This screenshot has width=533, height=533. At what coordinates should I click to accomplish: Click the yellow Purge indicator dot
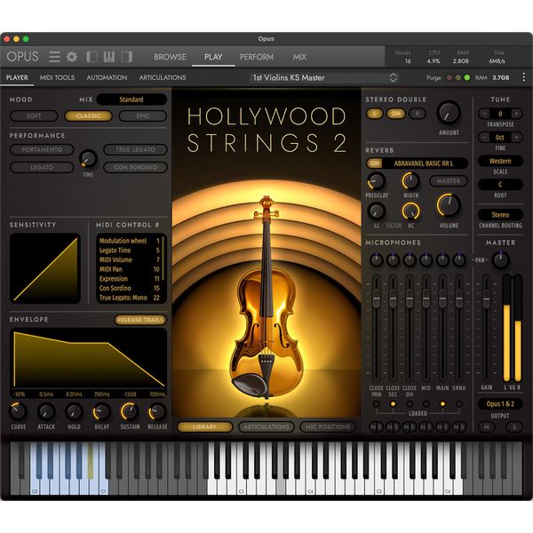click(458, 78)
